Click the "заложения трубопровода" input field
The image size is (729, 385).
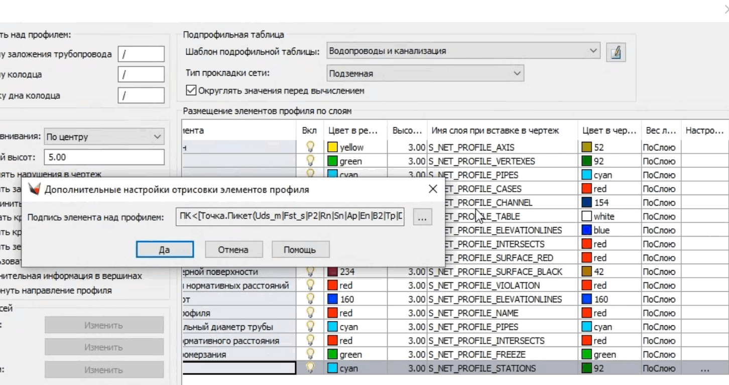point(141,54)
